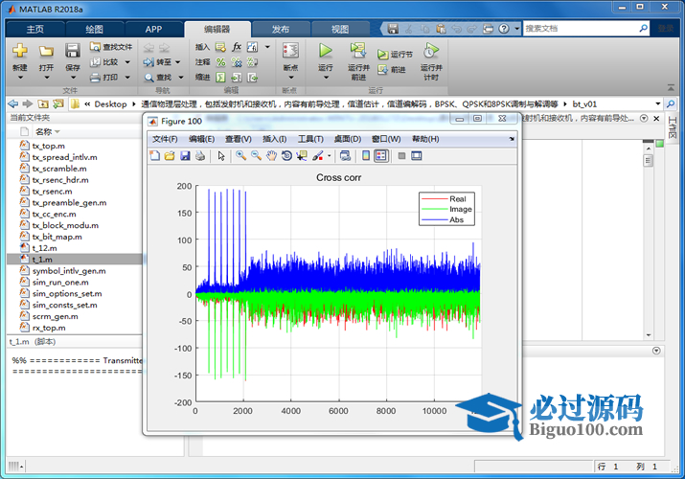Click the fx insert function icon
685x479 pixels.
(237, 47)
